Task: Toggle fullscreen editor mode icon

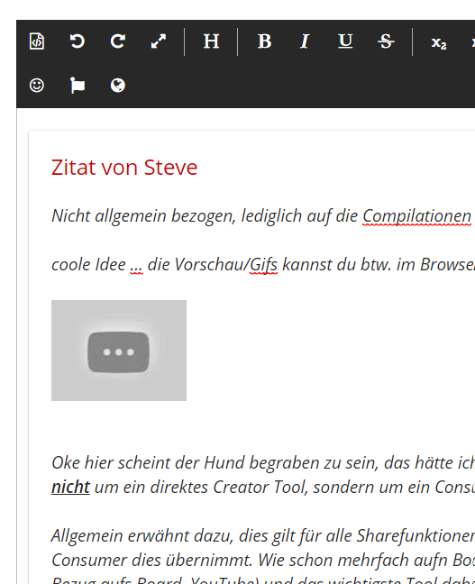Action: pos(159,41)
